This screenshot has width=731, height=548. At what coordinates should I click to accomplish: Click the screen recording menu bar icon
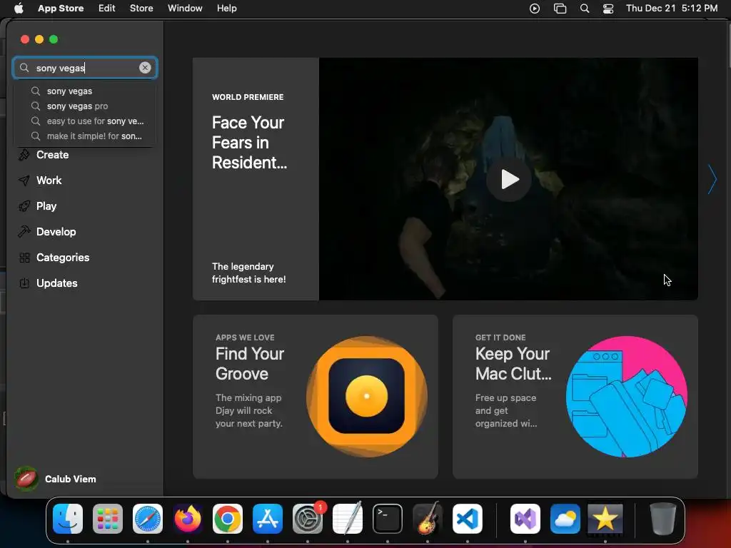click(535, 9)
